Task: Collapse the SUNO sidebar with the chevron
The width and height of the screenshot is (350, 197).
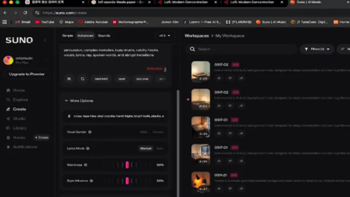Action: [x=45, y=40]
